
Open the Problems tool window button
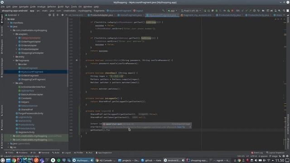tap(22, 153)
